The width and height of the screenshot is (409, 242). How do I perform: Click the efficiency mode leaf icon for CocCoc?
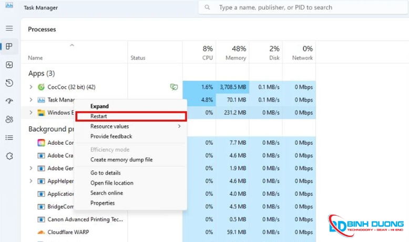pos(174,87)
